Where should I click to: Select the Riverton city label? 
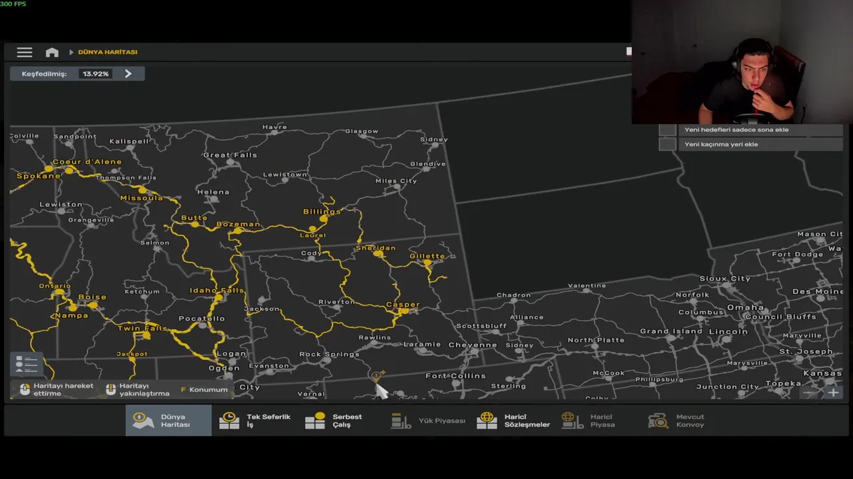click(x=337, y=302)
